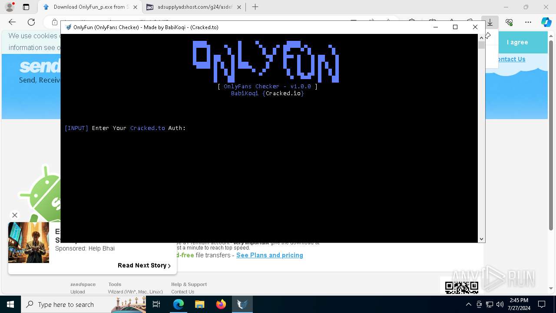Open volume control tray icon
The width and height of the screenshot is (556, 313).
point(500,304)
